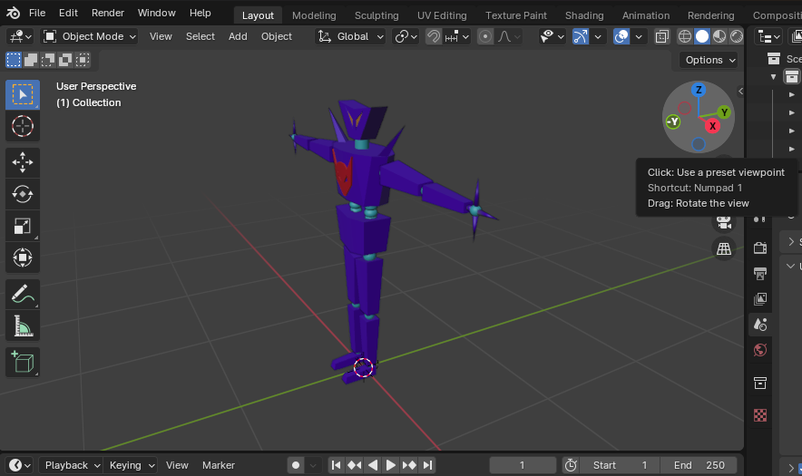This screenshot has width=802, height=476.
Task: Switch to the Modeling workspace tab
Action: [x=314, y=15]
